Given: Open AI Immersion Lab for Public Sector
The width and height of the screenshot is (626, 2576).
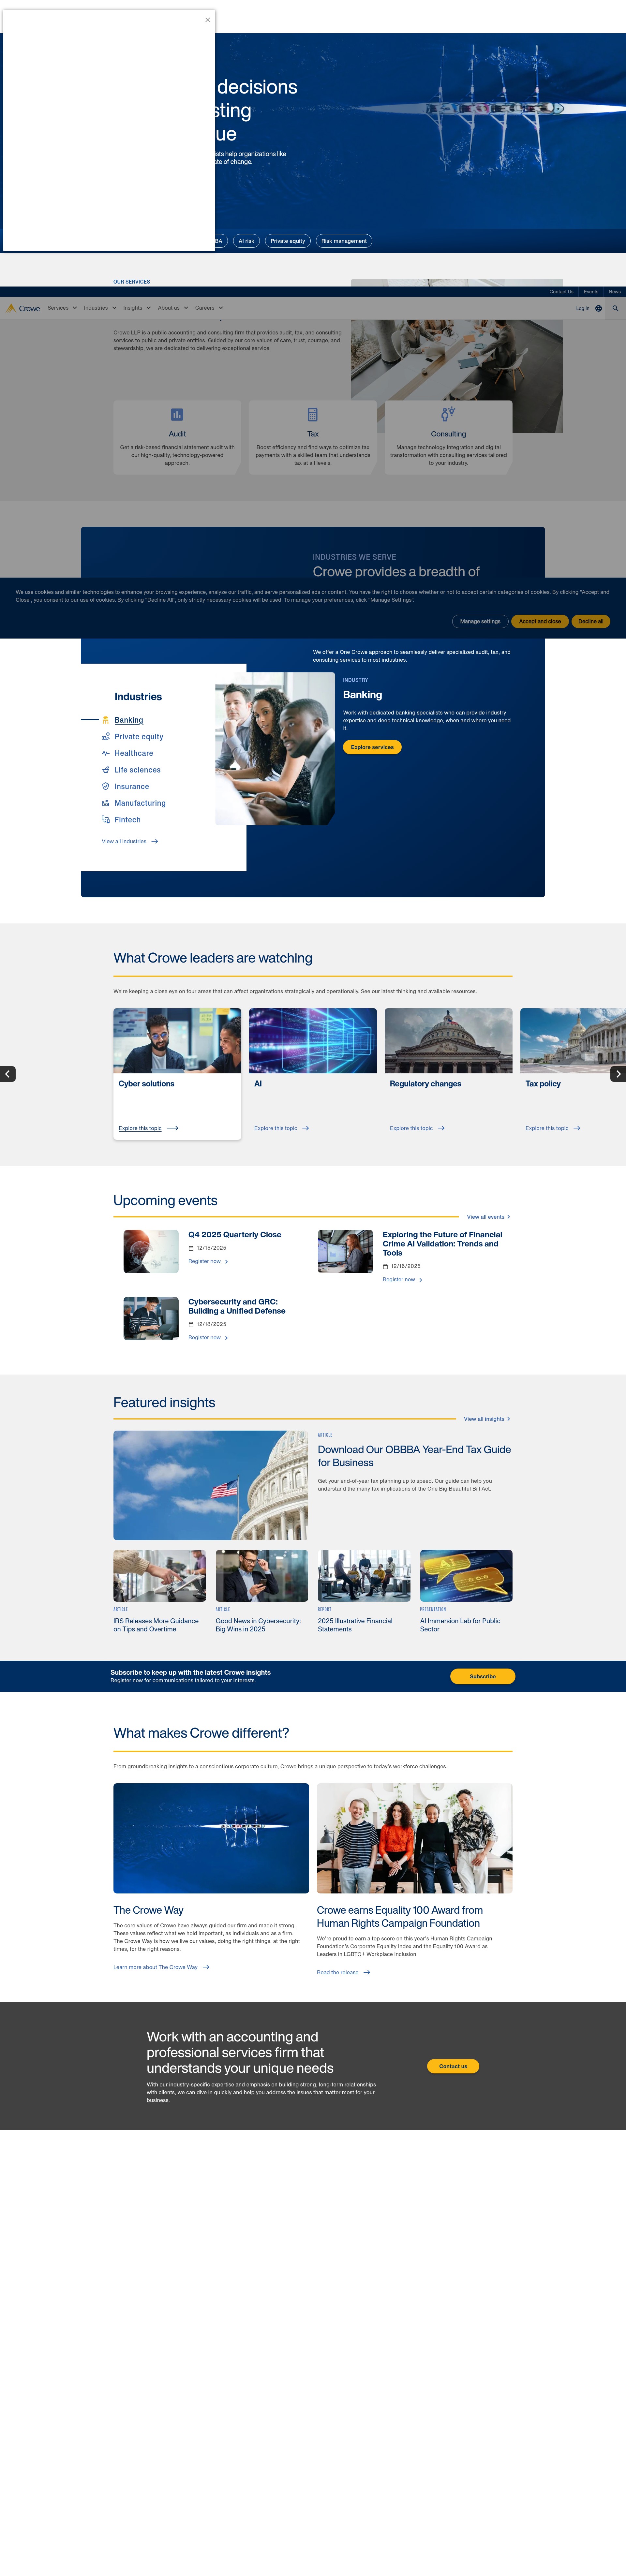Looking at the screenshot, I should pyautogui.click(x=460, y=1625).
